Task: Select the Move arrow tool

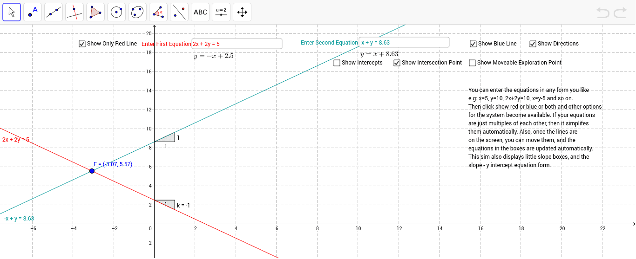Action: tap(12, 12)
